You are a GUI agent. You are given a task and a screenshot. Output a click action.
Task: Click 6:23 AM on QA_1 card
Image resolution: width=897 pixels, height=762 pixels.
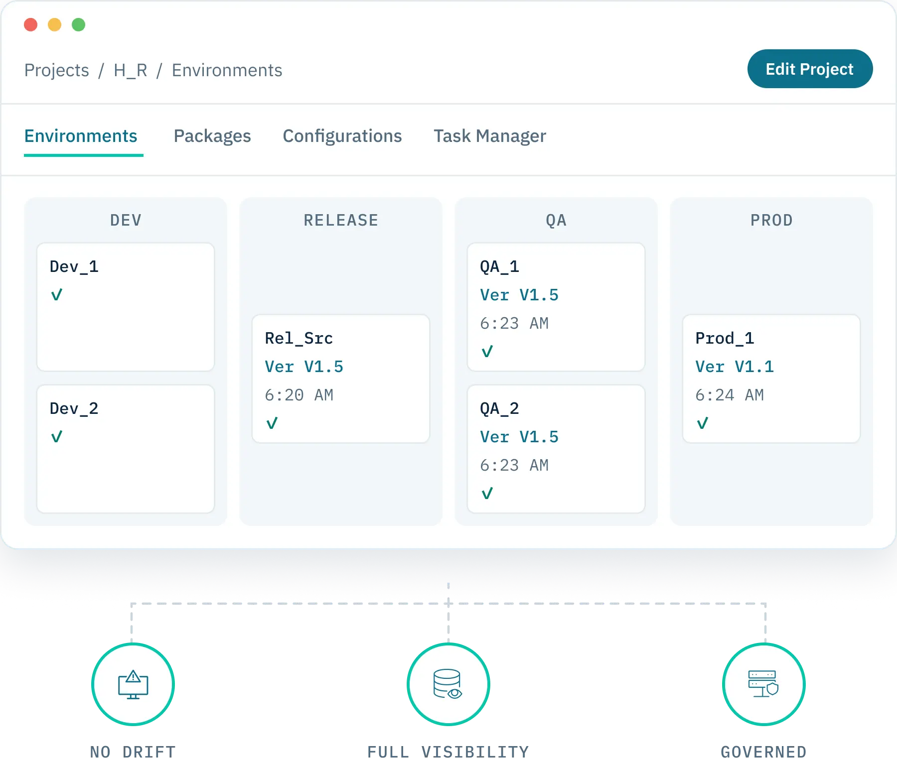pyautogui.click(x=514, y=323)
